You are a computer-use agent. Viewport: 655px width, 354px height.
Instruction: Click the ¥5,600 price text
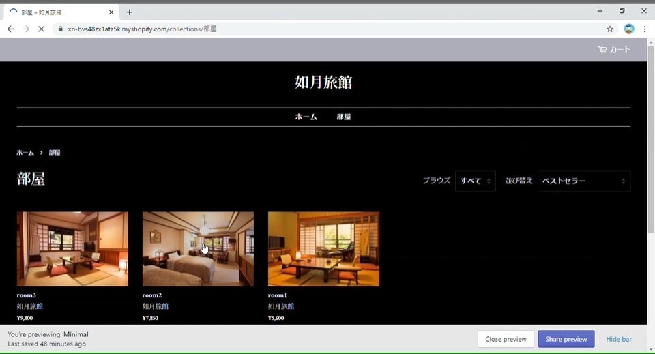pos(276,318)
